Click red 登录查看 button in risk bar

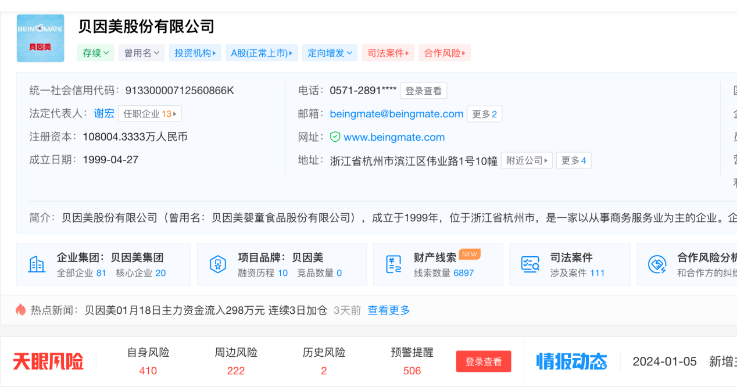pos(484,361)
